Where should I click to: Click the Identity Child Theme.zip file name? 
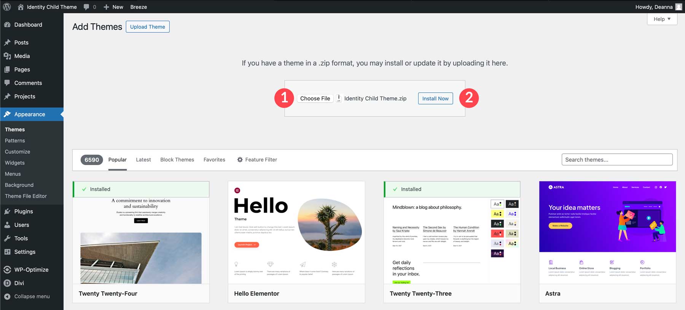(375, 99)
